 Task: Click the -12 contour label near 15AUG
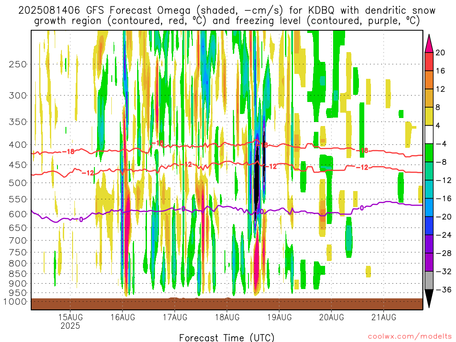pyautogui.click(x=88, y=173)
